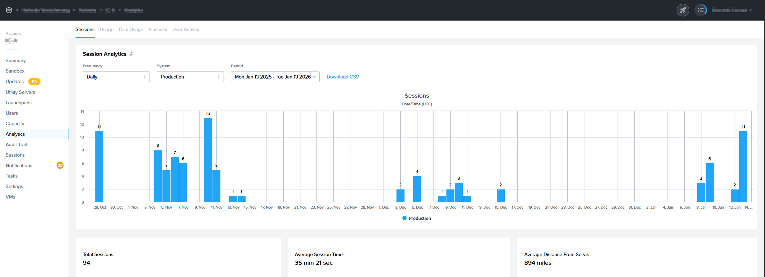This screenshot has height=277, width=765.
Task: Go to Audit Trail in the sidebar
Action: click(x=16, y=144)
